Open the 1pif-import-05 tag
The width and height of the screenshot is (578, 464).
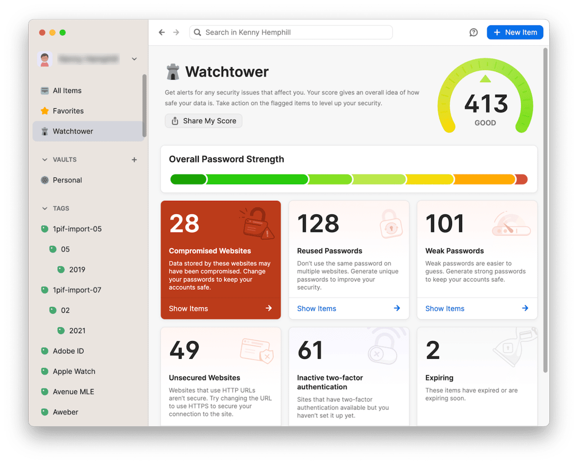[x=77, y=229]
